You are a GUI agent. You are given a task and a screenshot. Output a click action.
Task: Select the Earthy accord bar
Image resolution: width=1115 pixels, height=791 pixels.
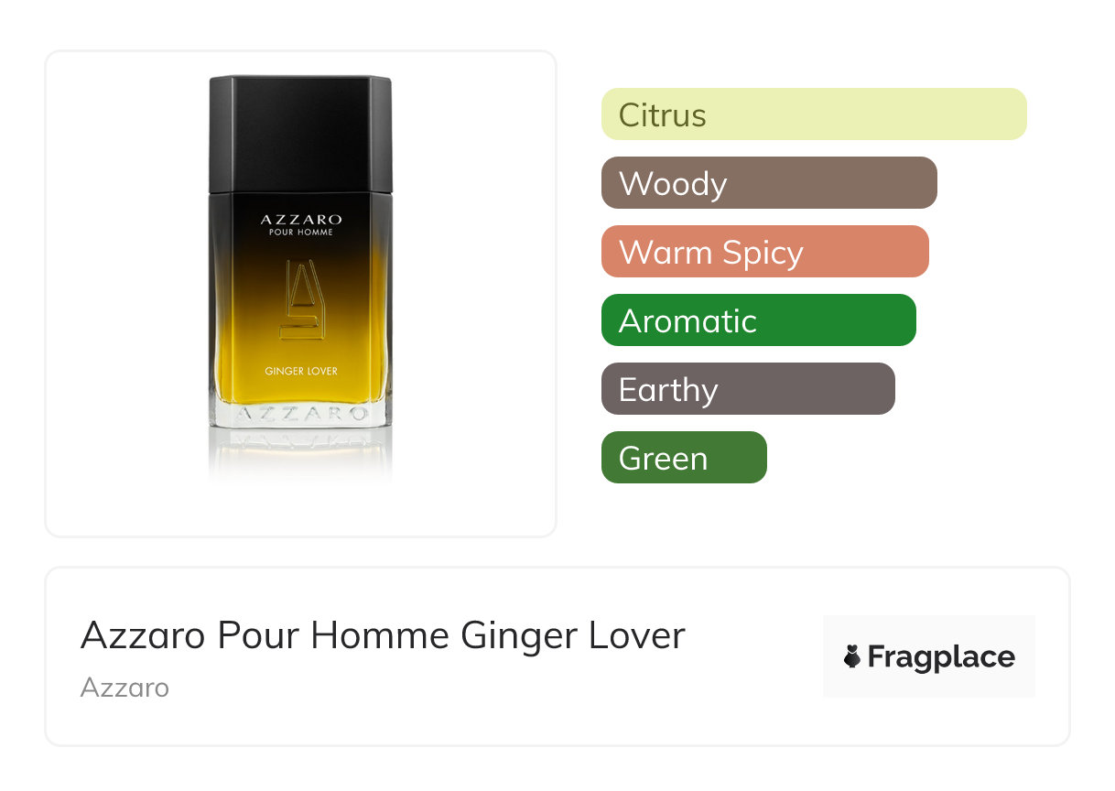tap(748, 389)
